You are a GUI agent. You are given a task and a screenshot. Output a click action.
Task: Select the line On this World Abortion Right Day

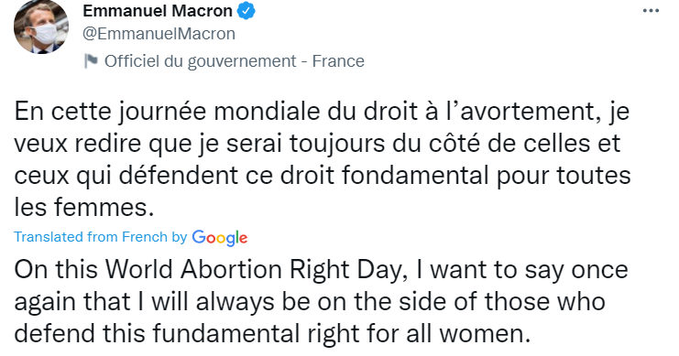point(321,270)
